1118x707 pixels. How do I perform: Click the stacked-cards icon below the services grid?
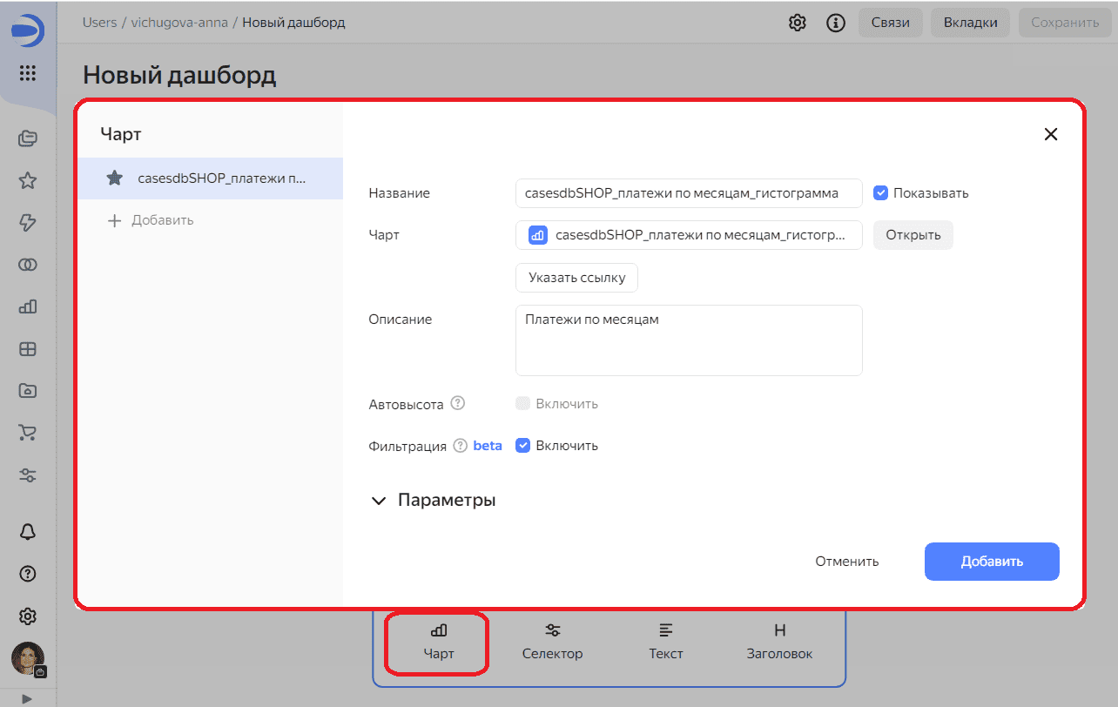point(28,138)
